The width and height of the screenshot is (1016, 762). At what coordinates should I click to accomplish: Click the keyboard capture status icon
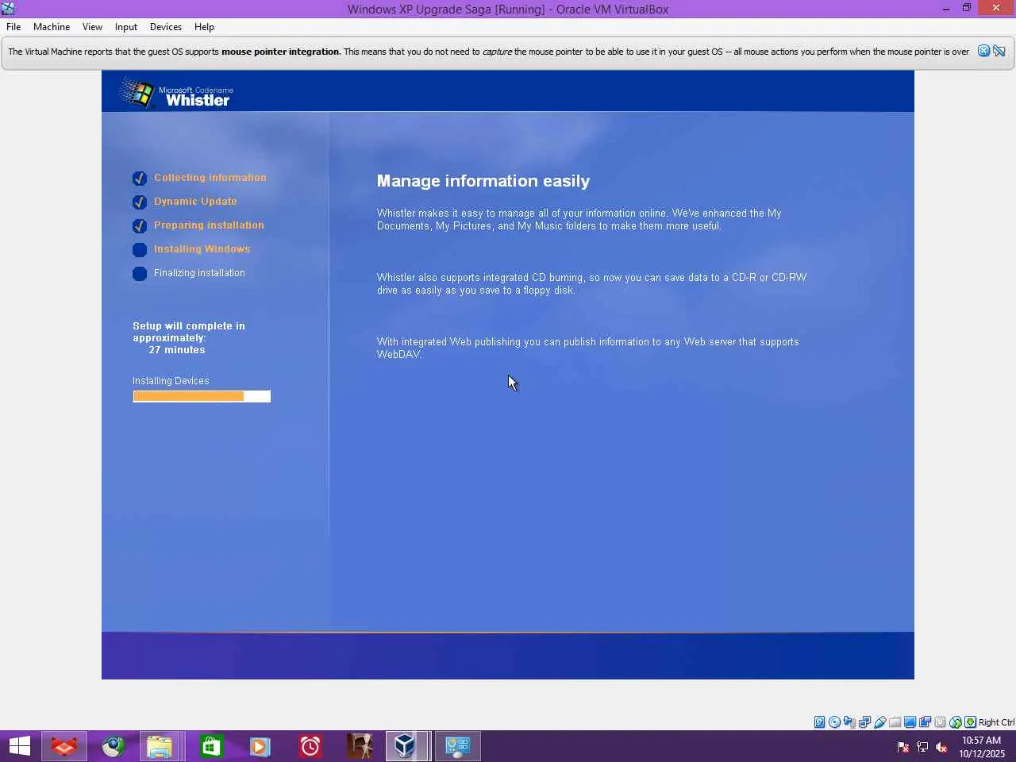tap(970, 722)
